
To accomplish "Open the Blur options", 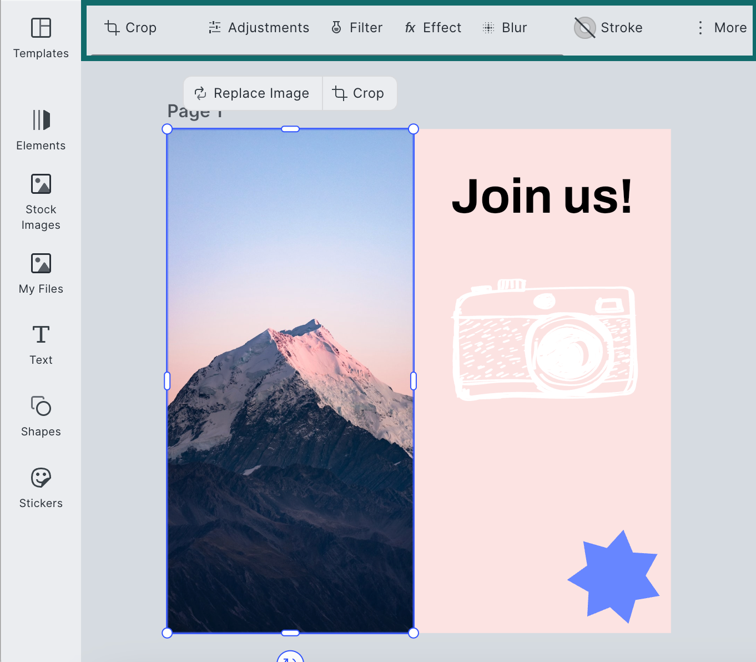I will point(505,28).
